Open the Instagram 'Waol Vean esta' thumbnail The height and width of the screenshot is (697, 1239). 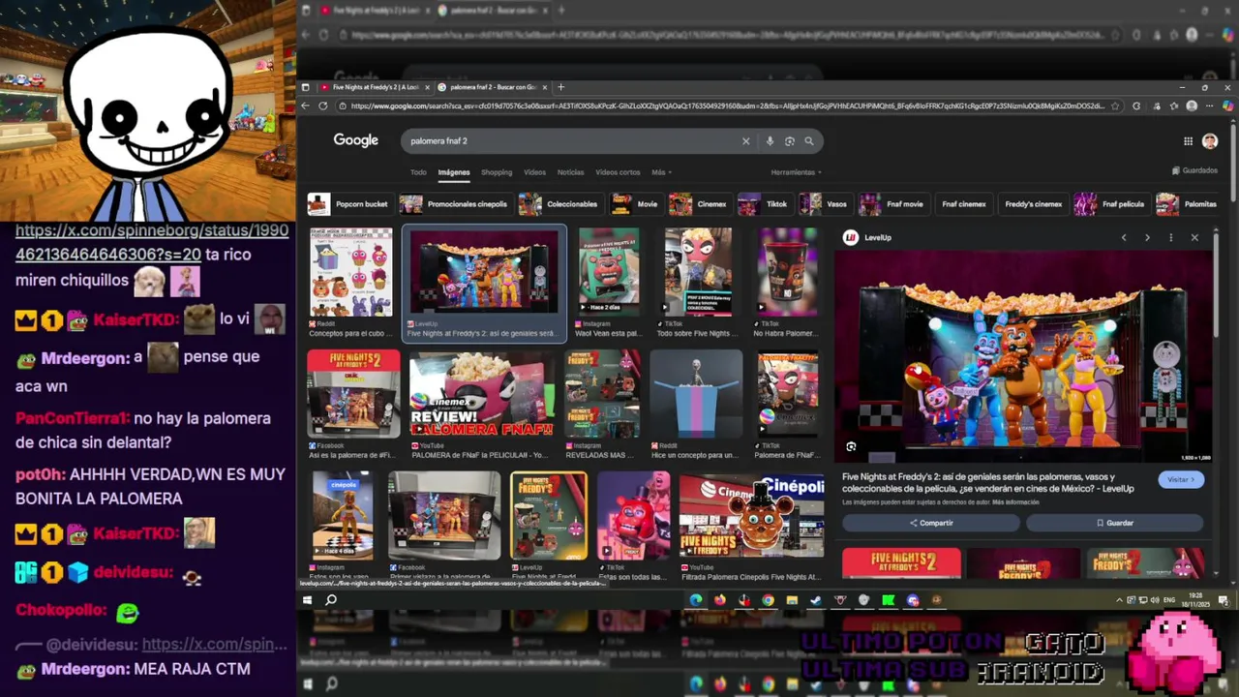point(609,273)
